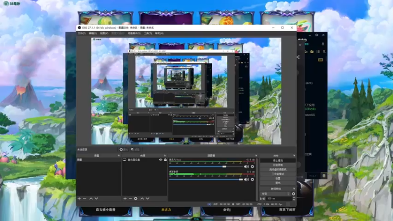Open the 渐变 transition dropdown

tap(275, 193)
